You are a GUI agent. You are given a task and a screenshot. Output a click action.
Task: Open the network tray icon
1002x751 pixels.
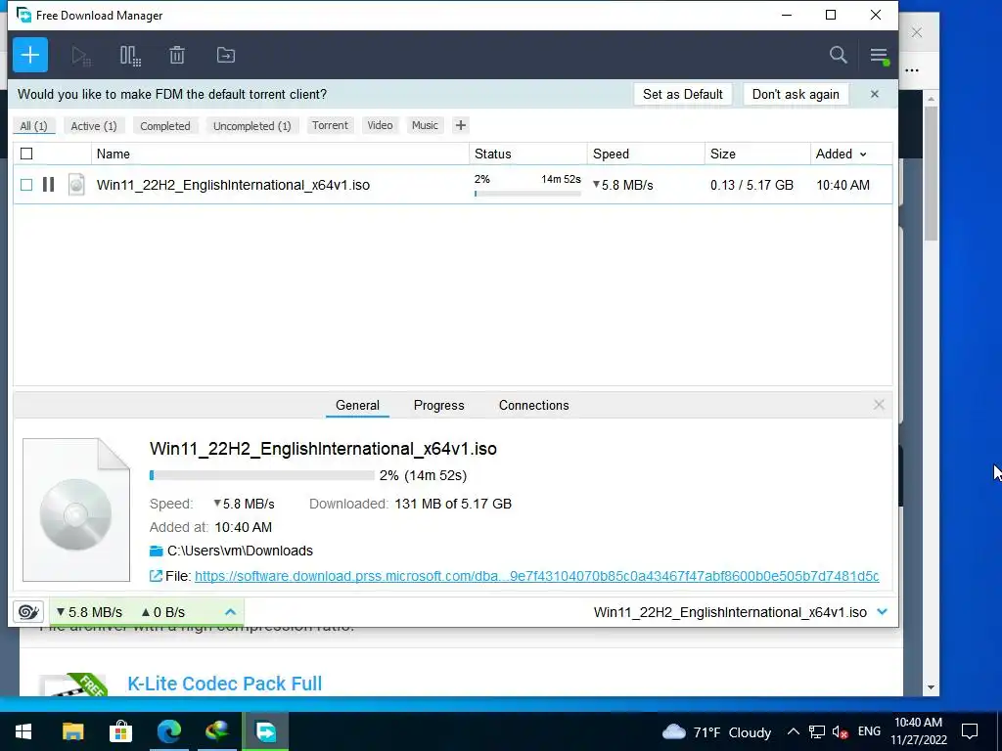pyautogui.click(x=817, y=731)
